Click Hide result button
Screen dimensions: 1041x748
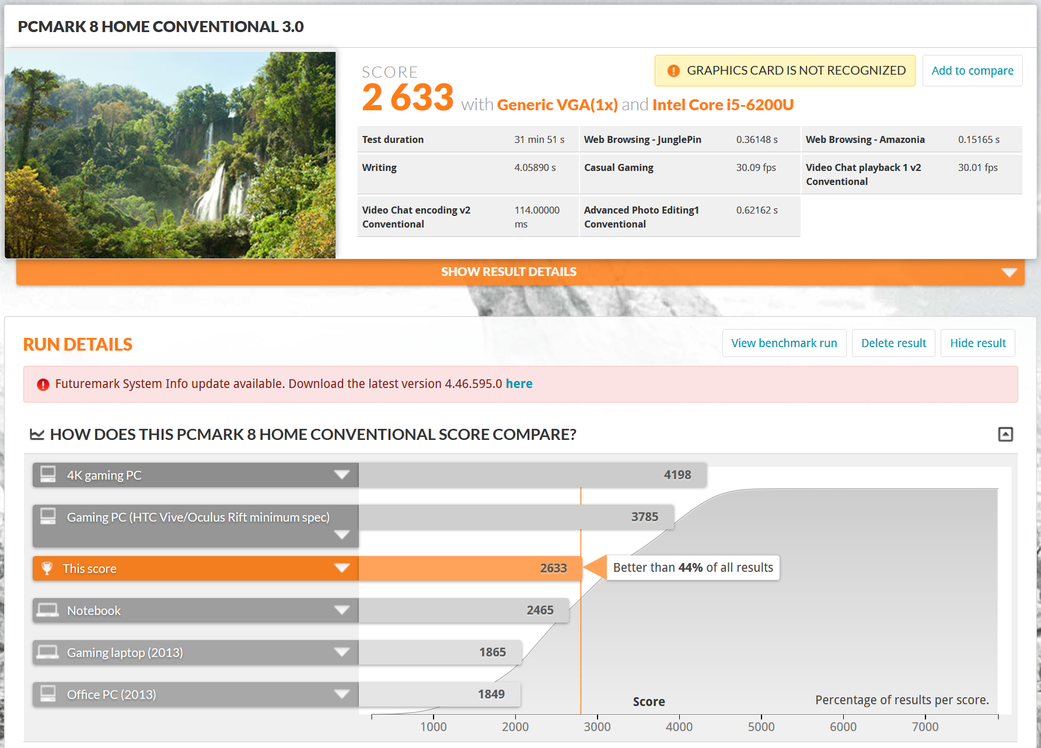click(x=977, y=343)
